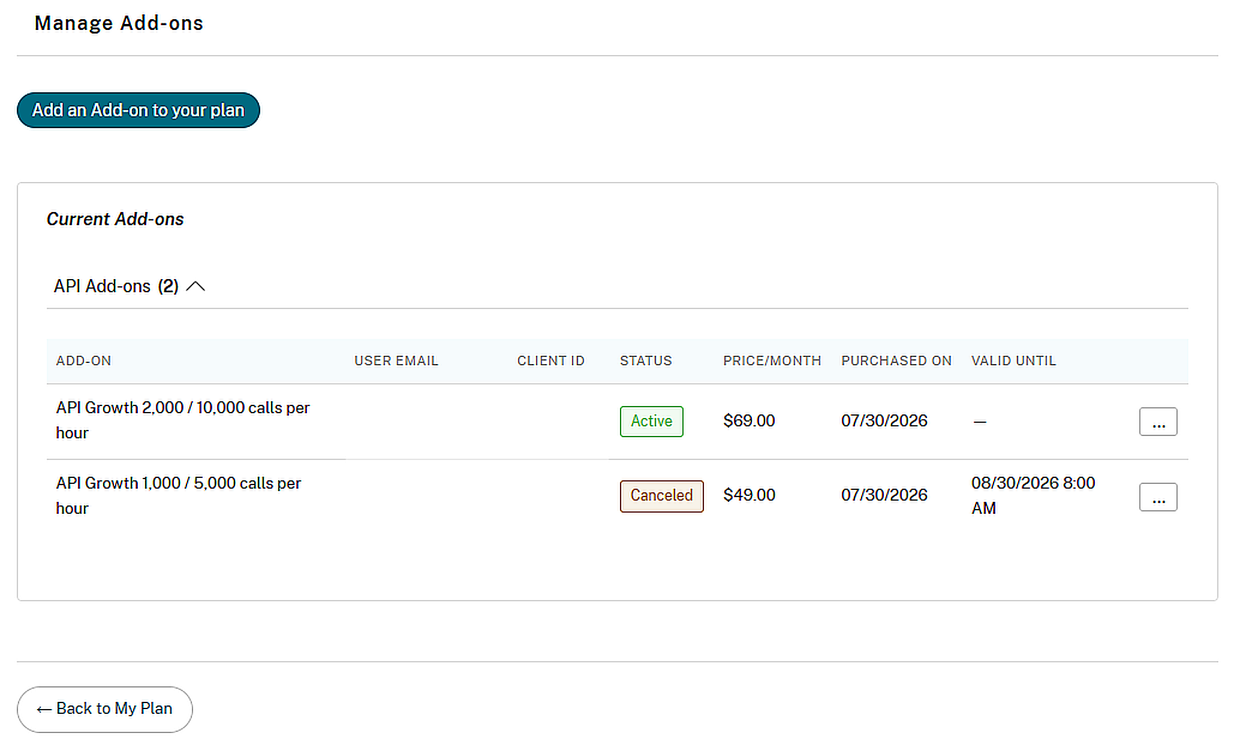Click the Current Add-ons heading

115,219
